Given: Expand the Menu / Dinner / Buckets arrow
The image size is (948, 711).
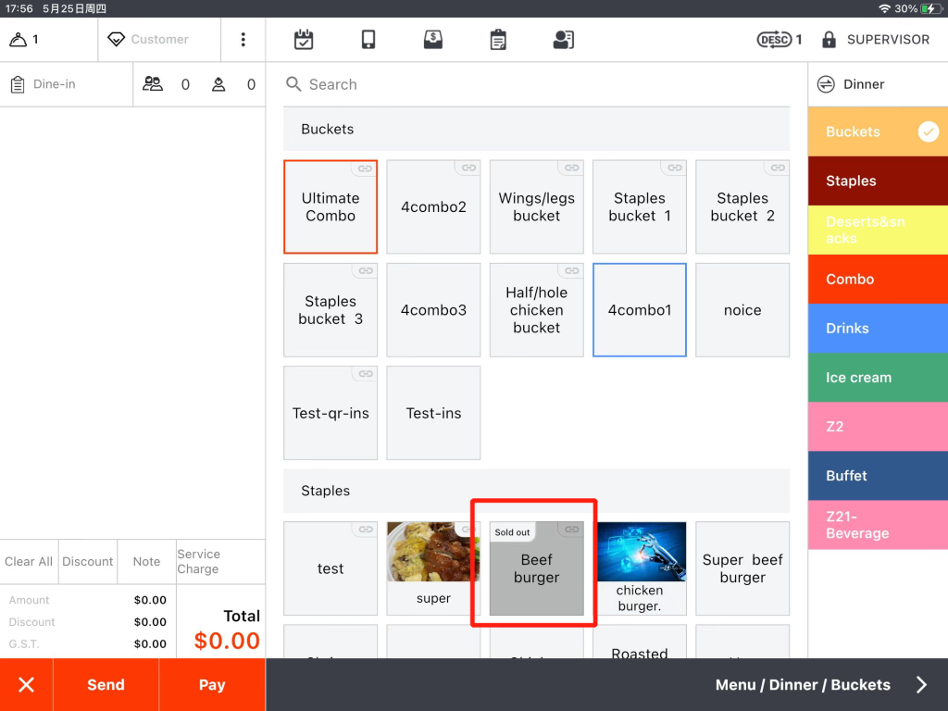Looking at the screenshot, I should coord(921,685).
